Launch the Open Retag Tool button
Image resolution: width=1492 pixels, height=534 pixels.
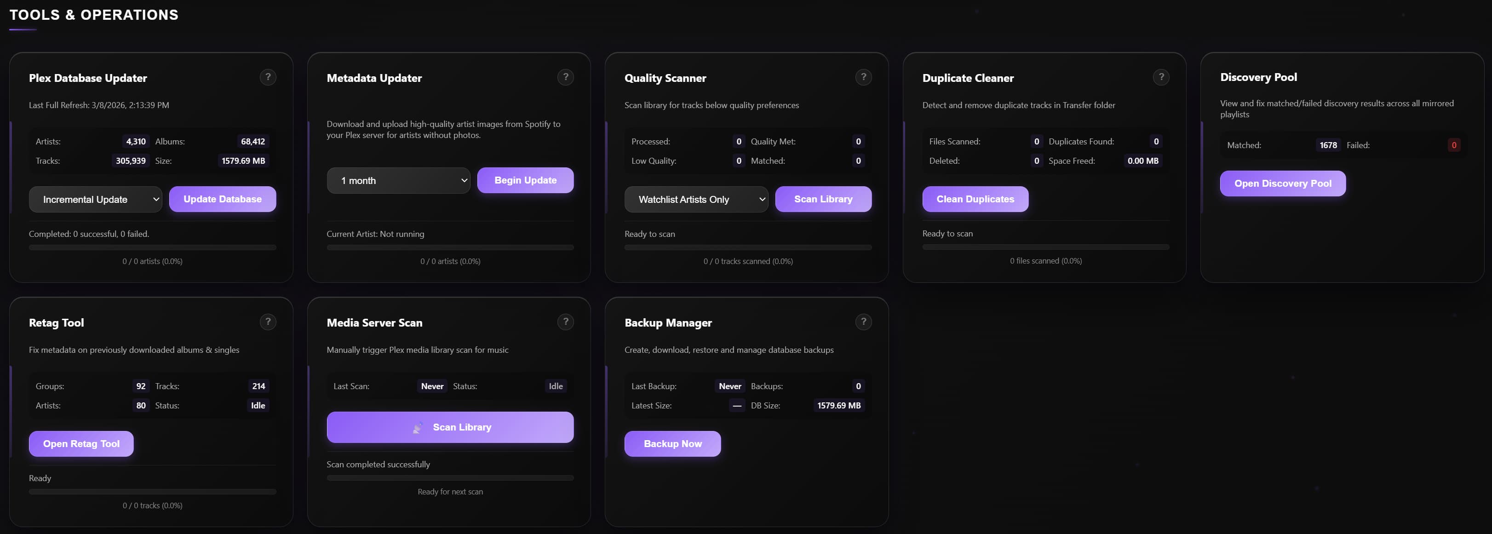click(x=81, y=444)
